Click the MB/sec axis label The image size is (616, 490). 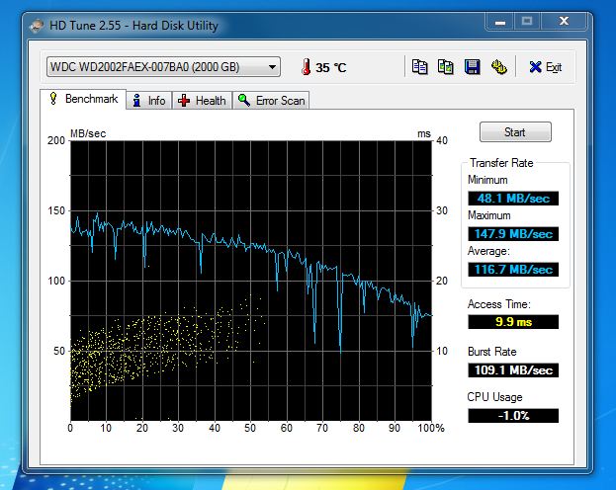[x=88, y=133]
